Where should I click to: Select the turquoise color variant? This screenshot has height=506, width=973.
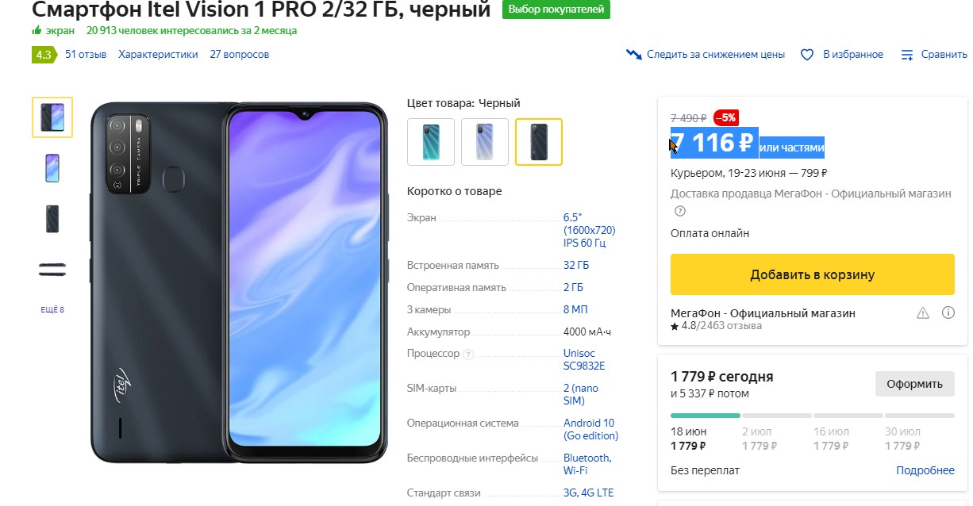click(431, 142)
